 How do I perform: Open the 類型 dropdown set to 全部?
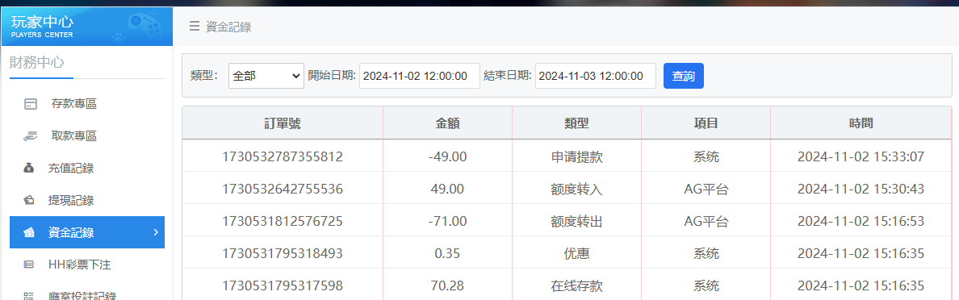266,76
